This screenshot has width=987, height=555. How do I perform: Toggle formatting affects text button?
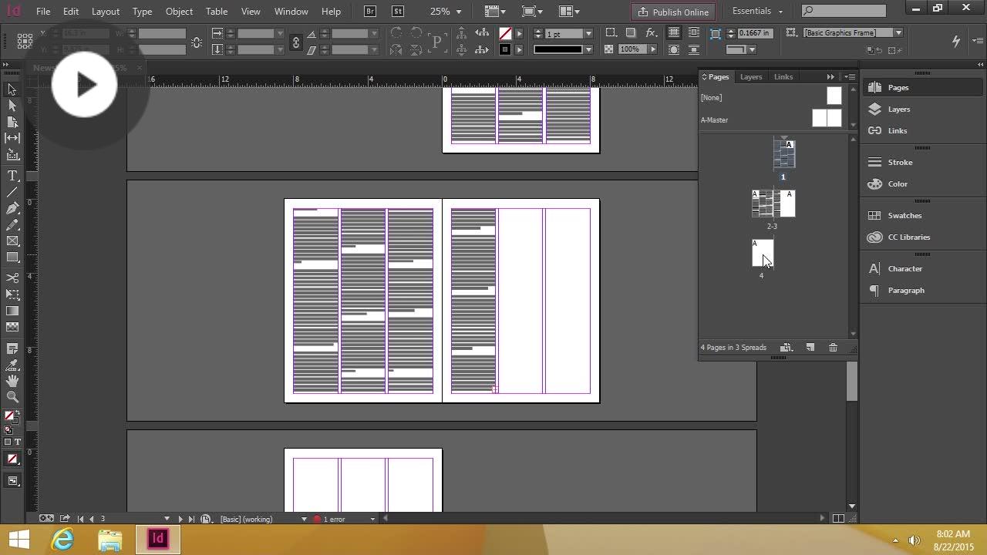click(x=18, y=442)
